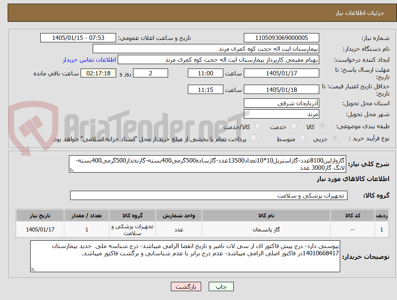Image resolution: width=397 pixels, height=300 pixels.
Task: Click the چاپ (print) button
Action: (221, 287)
